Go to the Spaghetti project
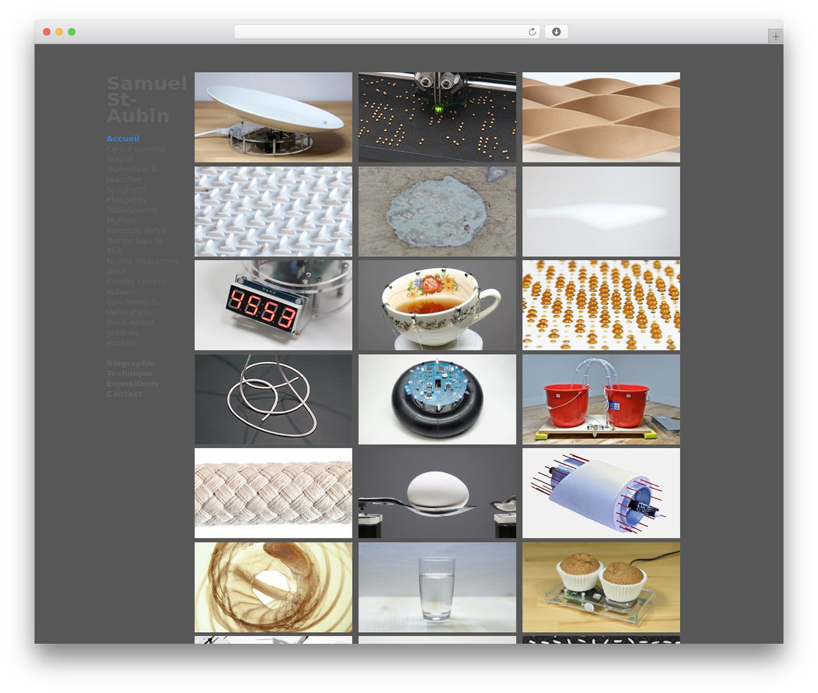This screenshot has width=818, height=693. 126,189
